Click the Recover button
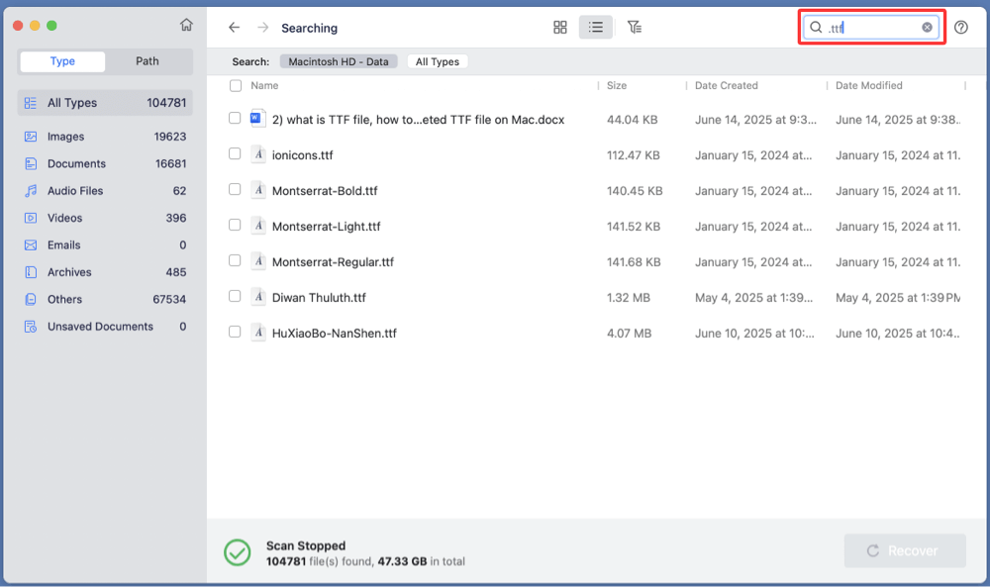 tap(904, 550)
